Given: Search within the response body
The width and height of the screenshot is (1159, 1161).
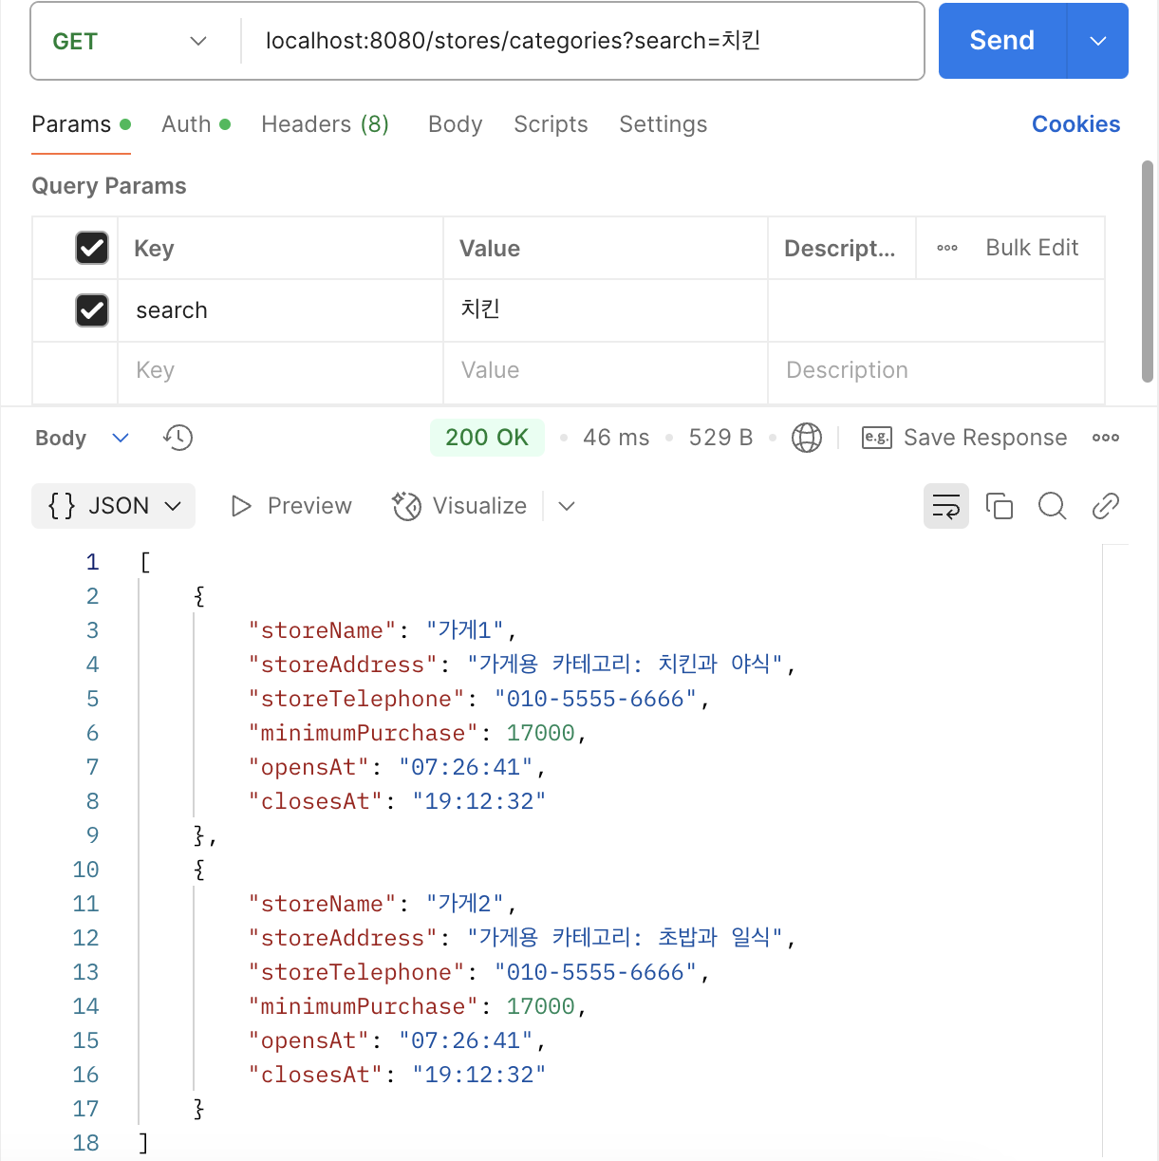Looking at the screenshot, I should 1053,506.
